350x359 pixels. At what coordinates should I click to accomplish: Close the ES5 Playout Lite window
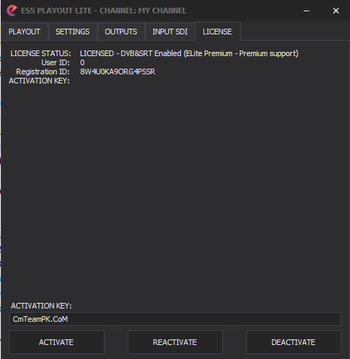(x=336, y=11)
